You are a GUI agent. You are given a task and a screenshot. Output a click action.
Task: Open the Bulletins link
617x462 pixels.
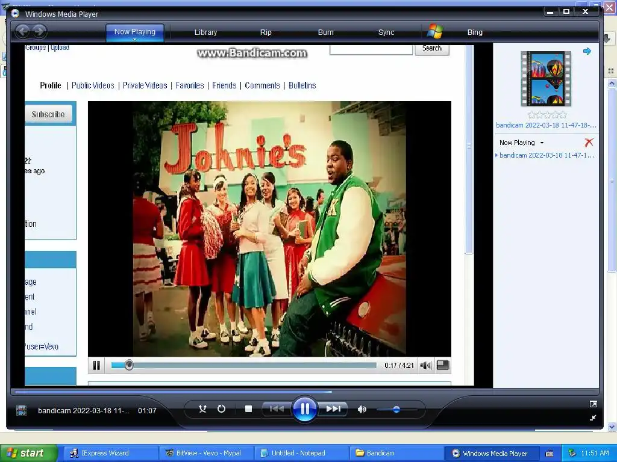tap(302, 85)
